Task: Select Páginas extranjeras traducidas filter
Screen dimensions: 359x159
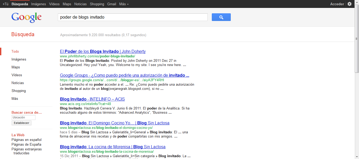Action: pos(27,151)
